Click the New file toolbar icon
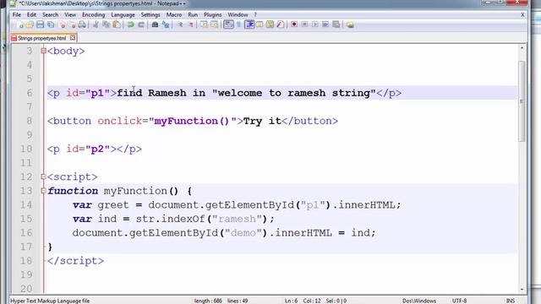This screenshot has height=304, width=541. [20, 24]
